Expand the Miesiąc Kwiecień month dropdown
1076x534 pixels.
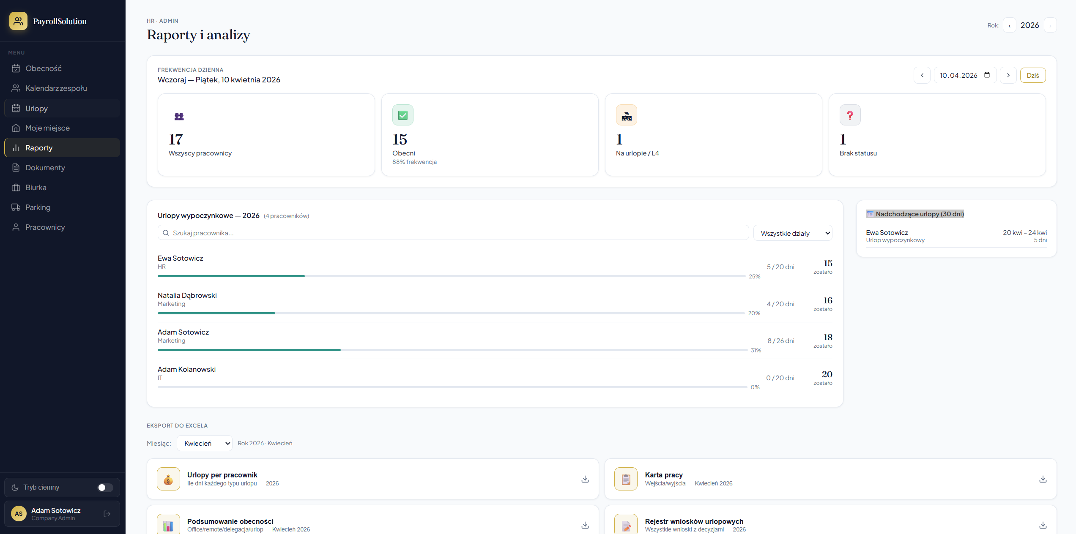(204, 443)
